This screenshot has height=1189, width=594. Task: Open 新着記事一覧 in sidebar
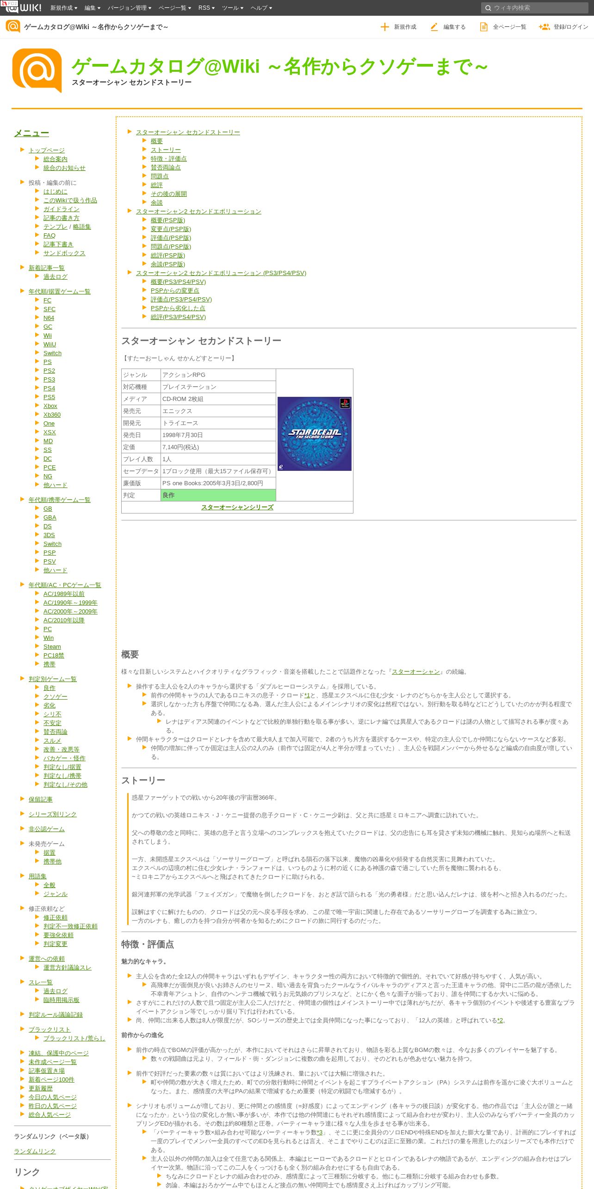47,268
